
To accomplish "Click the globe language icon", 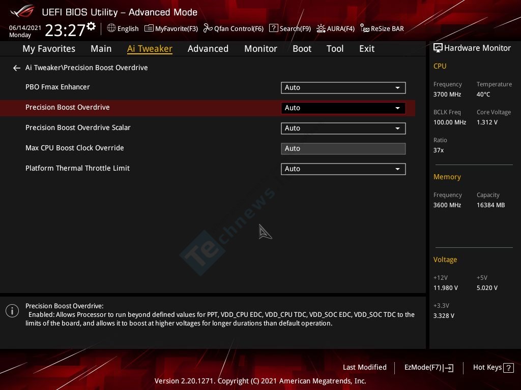I will 111,28.
